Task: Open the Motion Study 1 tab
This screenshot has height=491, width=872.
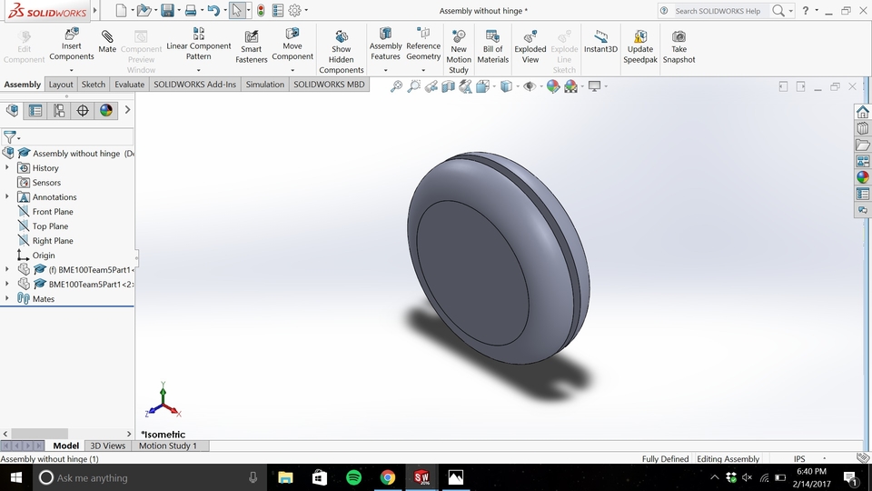Action: (x=167, y=446)
